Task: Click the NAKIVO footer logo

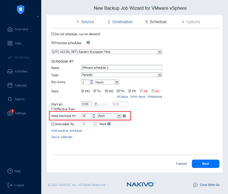Action: pyautogui.click(x=140, y=185)
